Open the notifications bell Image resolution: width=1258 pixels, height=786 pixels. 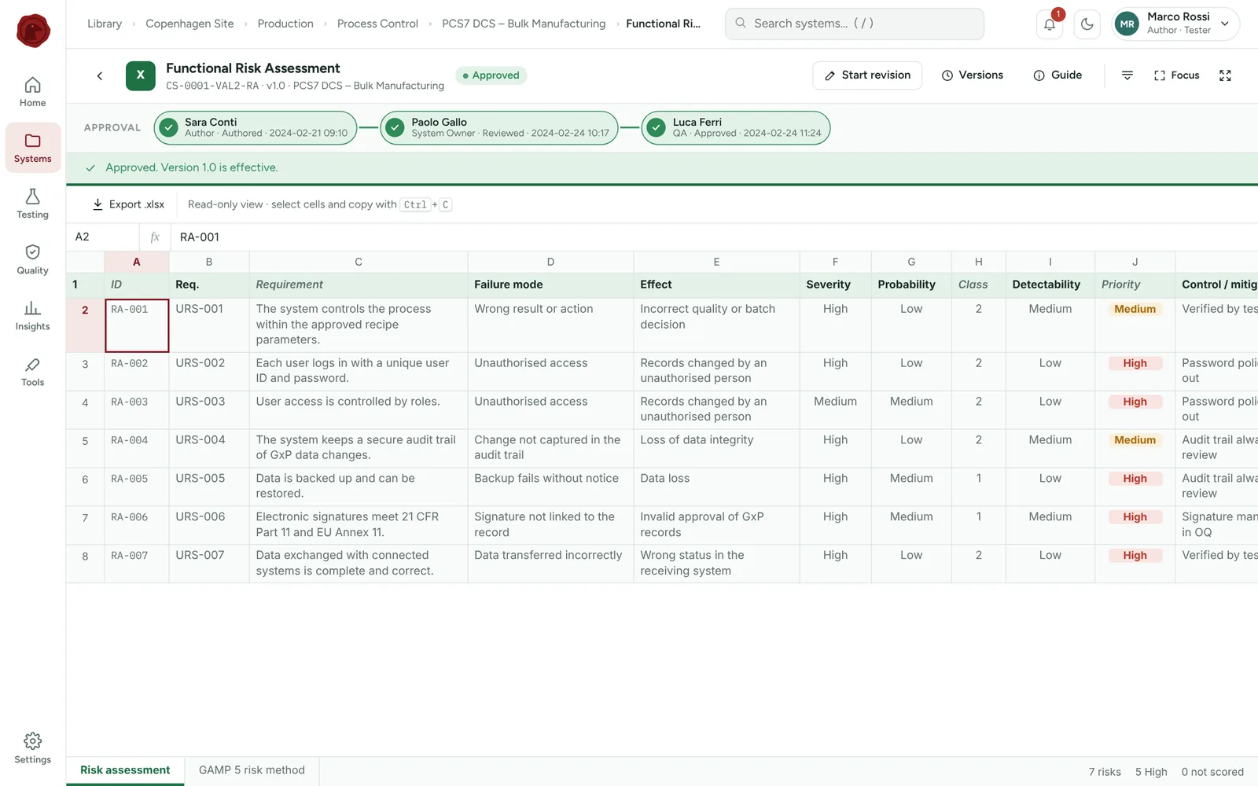click(x=1050, y=24)
